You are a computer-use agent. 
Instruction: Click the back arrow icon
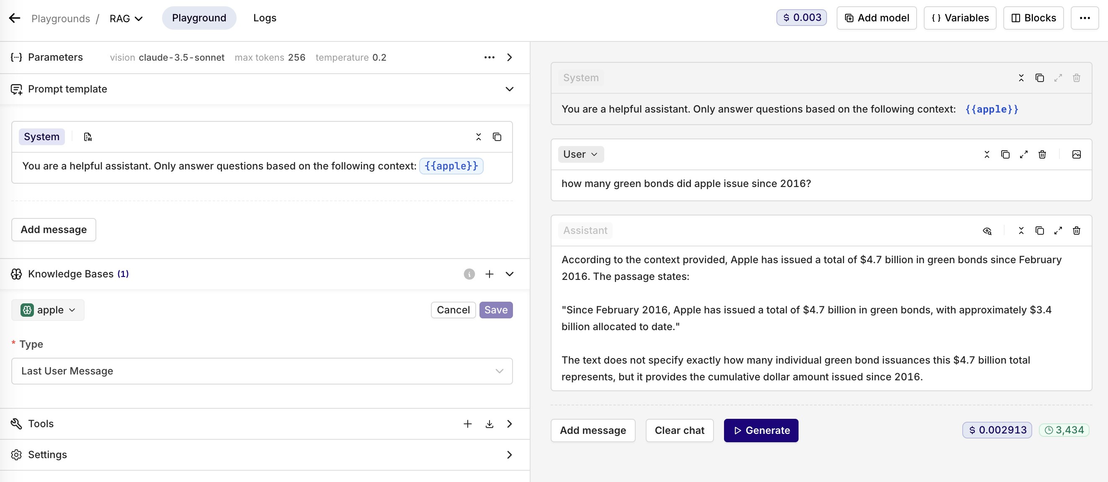click(15, 18)
